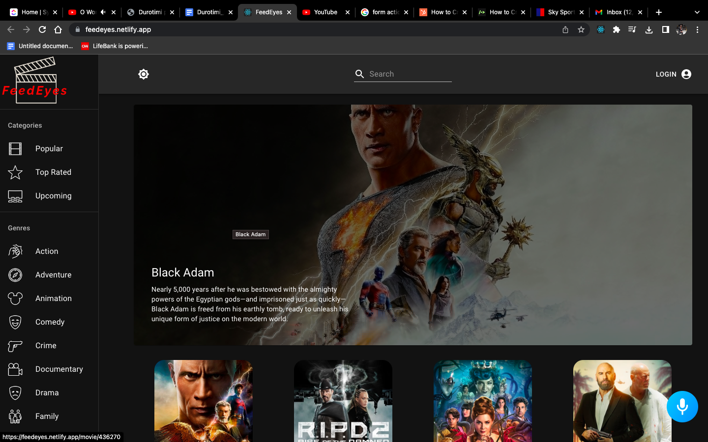
Task: Open the extensions puzzle icon
Action: pos(617,29)
